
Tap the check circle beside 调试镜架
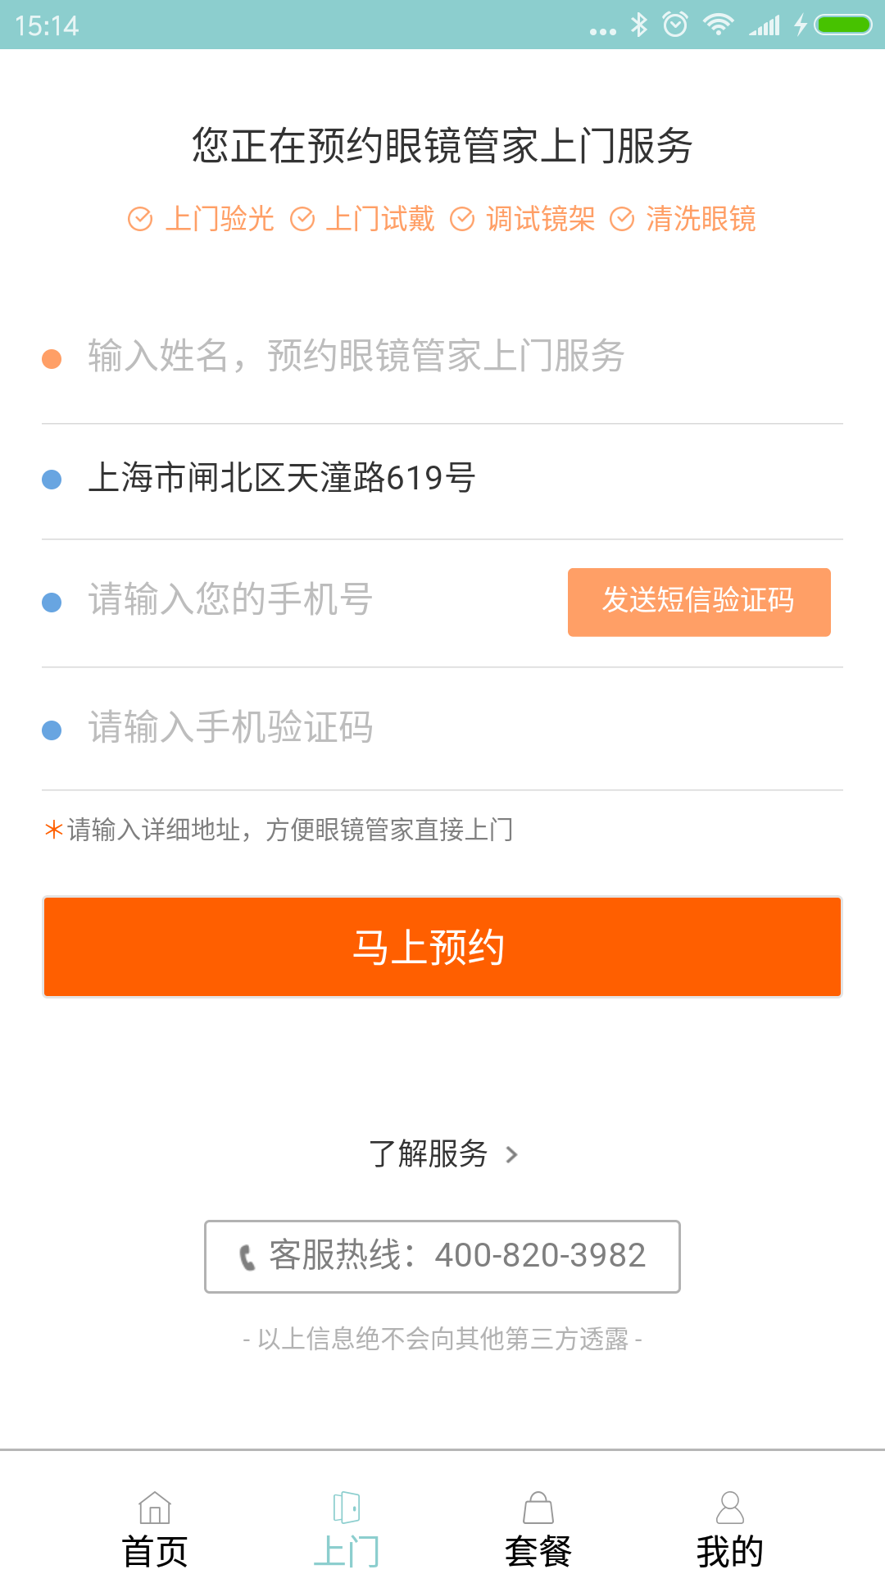tap(462, 220)
